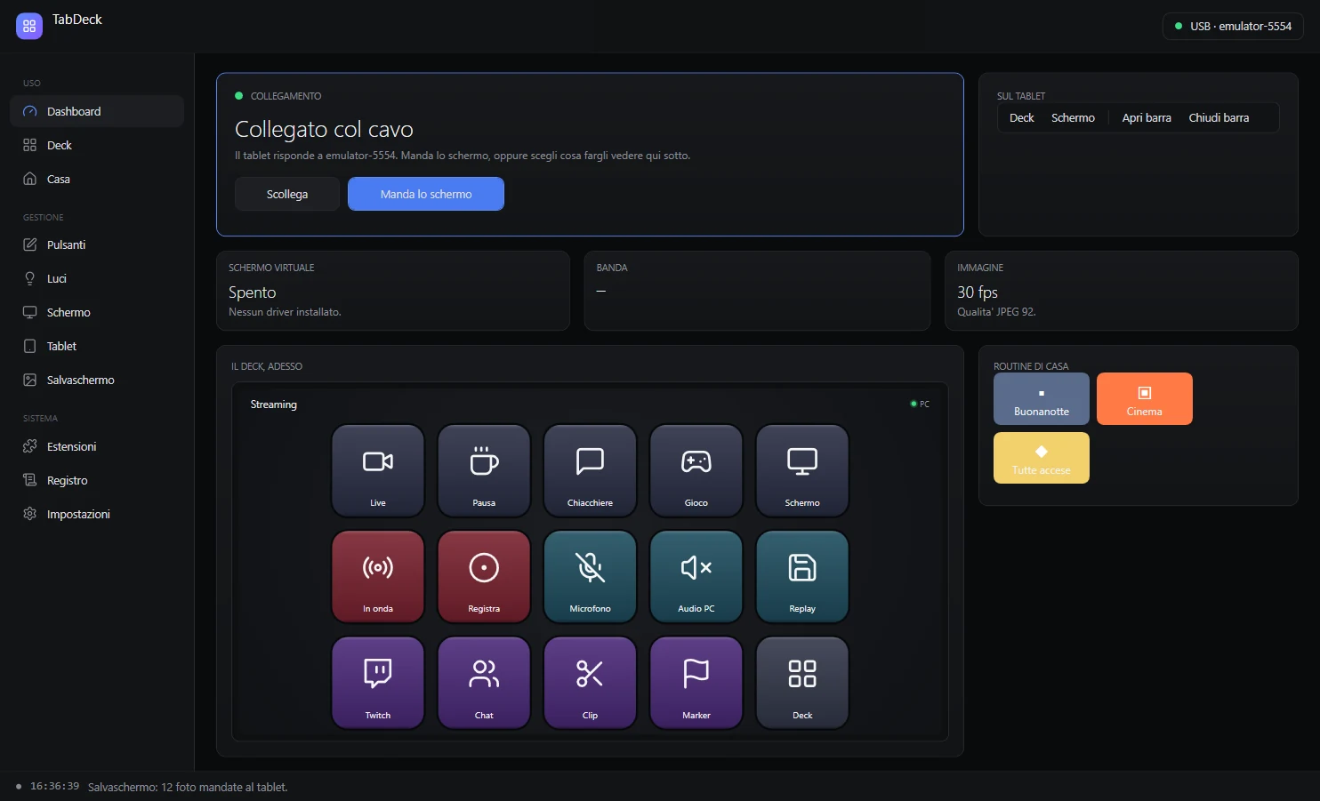
Task: View the Registro log page
Action: [x=97, y=480]
